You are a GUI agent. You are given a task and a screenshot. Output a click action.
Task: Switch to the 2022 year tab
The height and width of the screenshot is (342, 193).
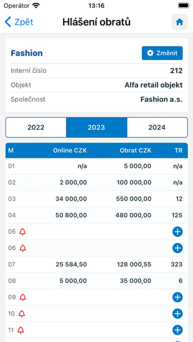36,127
